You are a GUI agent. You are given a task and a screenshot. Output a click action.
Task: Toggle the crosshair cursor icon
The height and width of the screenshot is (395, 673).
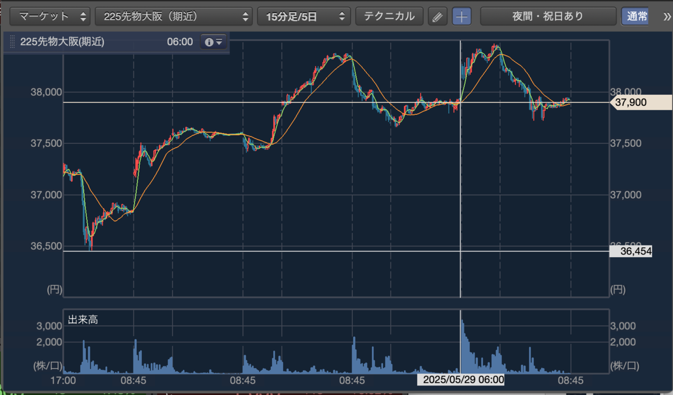(x=462, y=16)
